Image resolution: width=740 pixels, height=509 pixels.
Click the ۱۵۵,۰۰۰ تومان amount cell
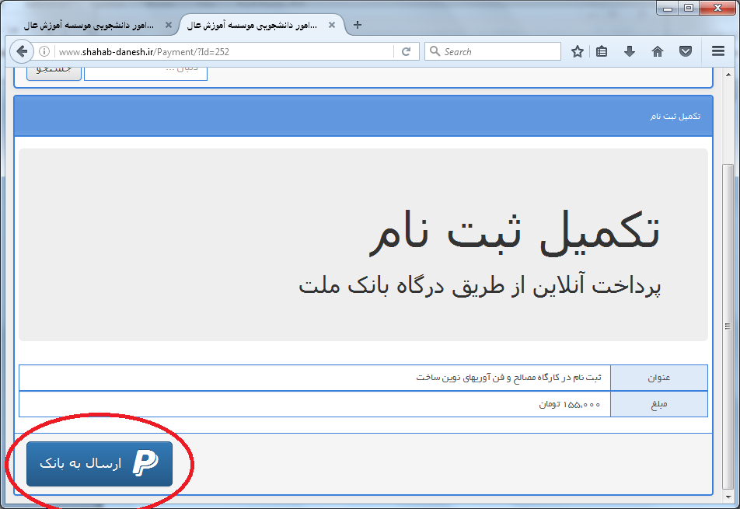coord(315,404)
